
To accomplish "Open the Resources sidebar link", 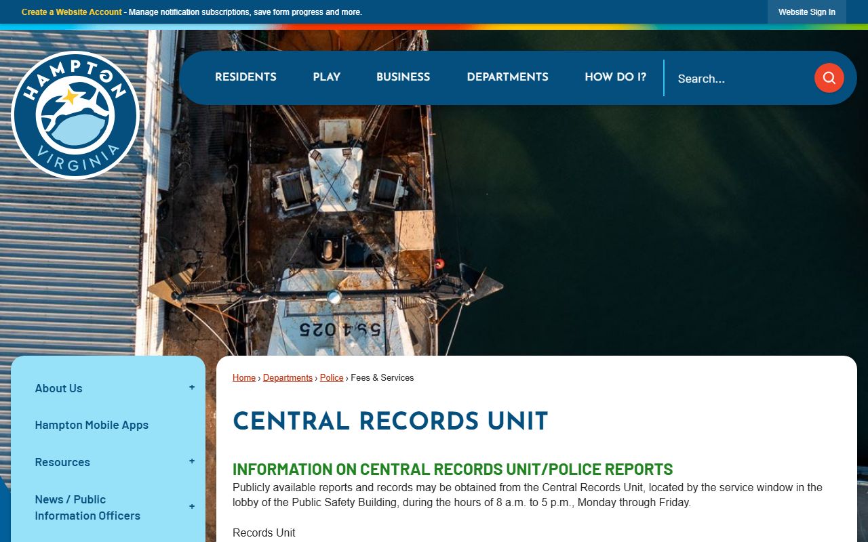I will coord(62,462).
